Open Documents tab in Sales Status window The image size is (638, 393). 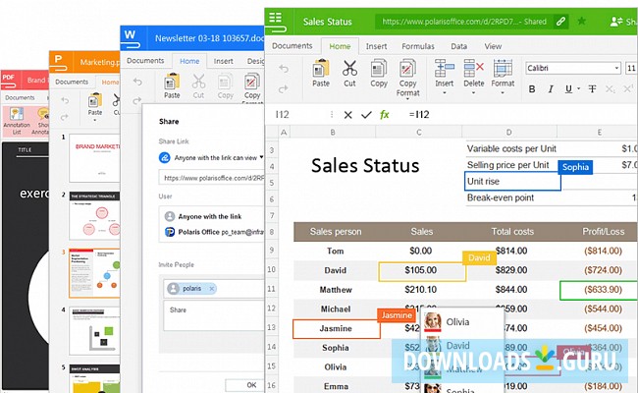coord(292,46)
